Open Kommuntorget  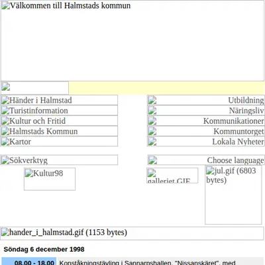tap(206, 131)
